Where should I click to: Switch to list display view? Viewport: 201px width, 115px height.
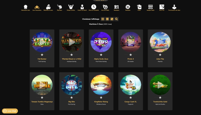pyautogui.click(x=107, y=19)
